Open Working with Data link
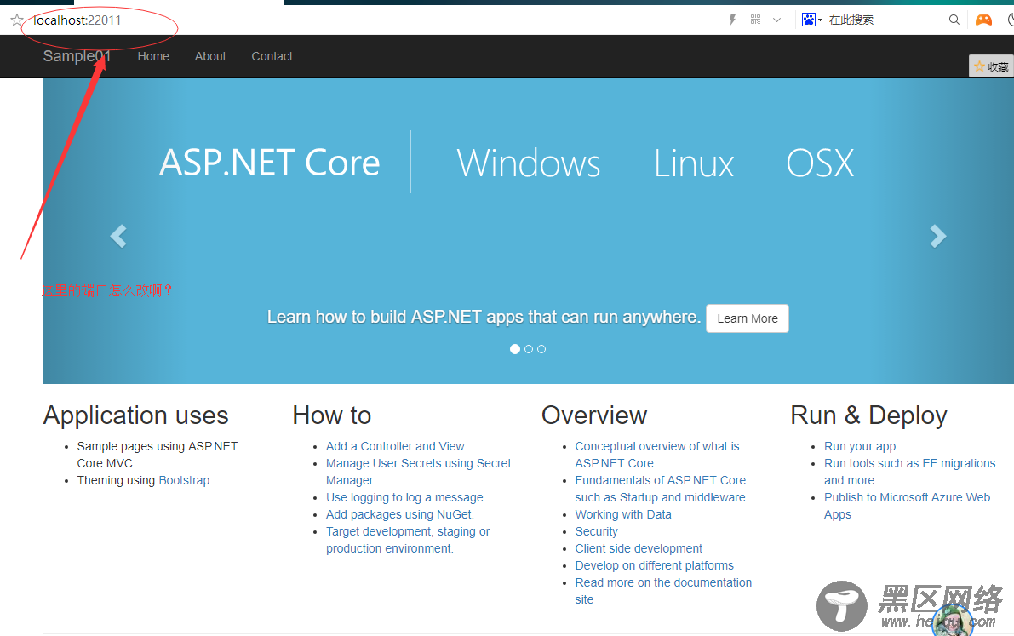This screenshot has width=1014, height=636. [623, 514]
